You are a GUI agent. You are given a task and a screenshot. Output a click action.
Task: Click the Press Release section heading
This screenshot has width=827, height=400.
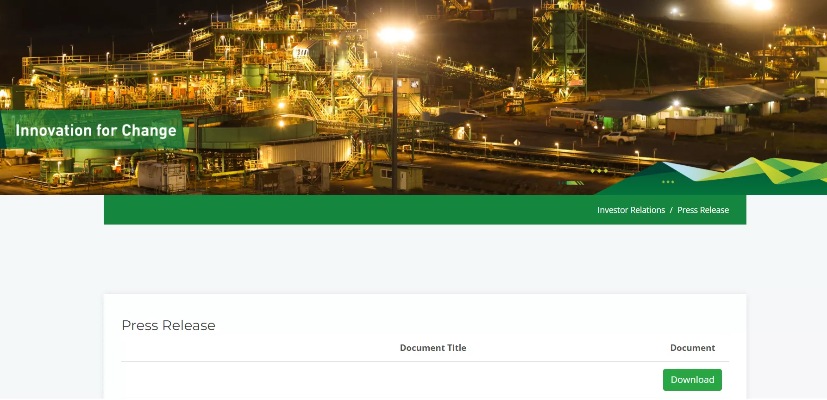click(169, 325)
